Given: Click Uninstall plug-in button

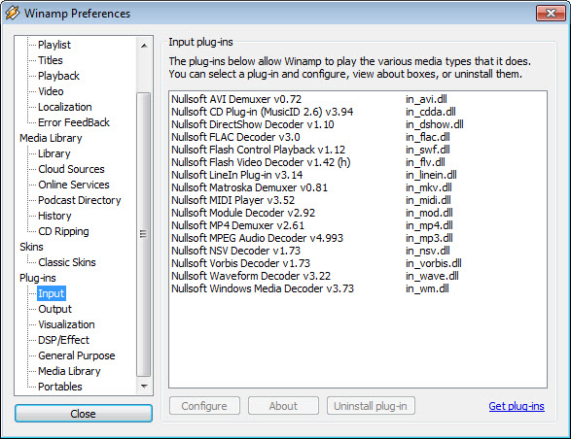Looking at the screenshot, I should click(371, 406).
